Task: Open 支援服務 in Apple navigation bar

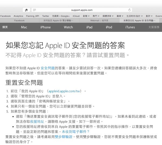Action: (x=154, y=27)
